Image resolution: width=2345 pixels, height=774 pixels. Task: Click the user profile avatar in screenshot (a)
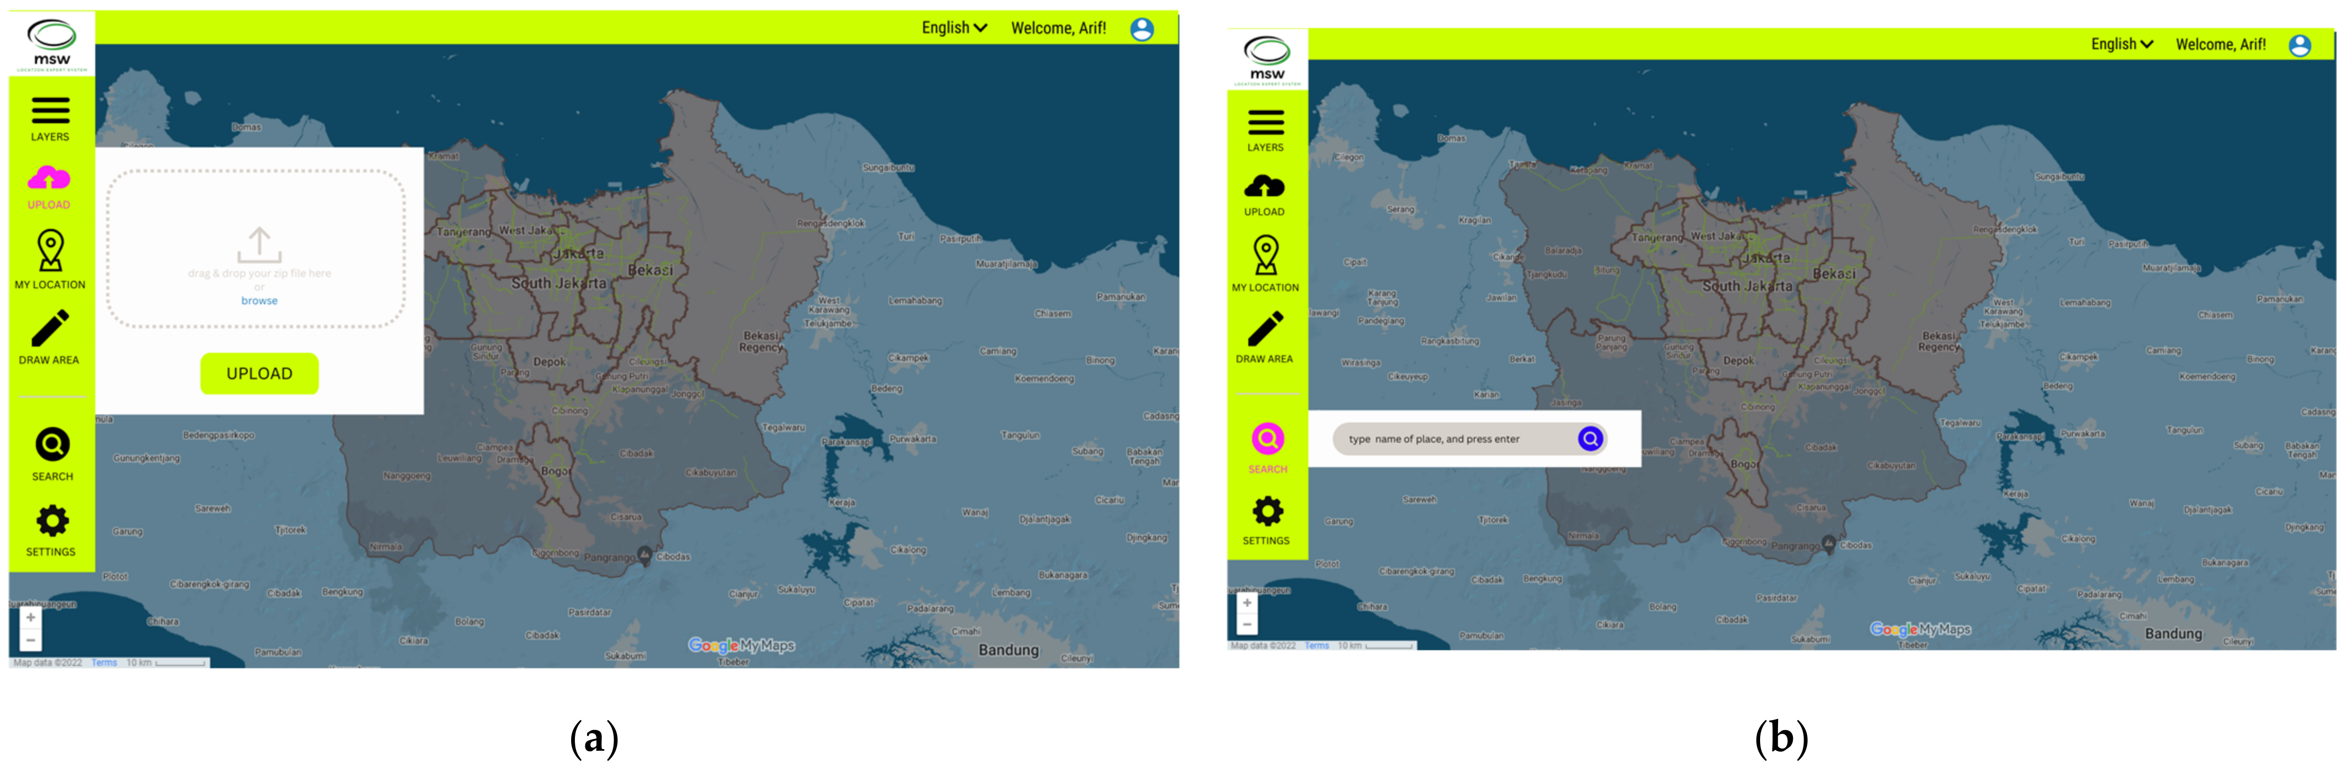point(1142,29)
